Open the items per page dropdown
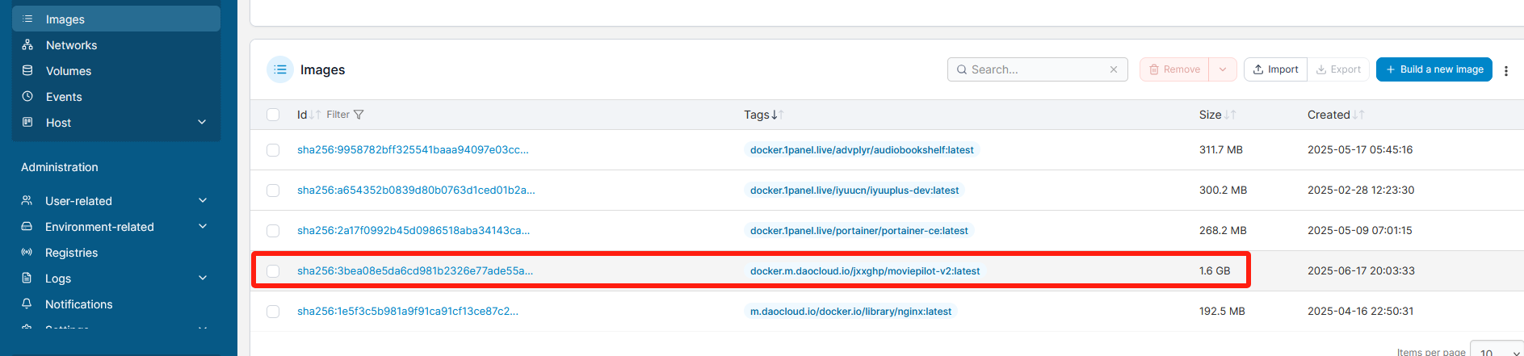1524x356 pixels. (1497, 351)
